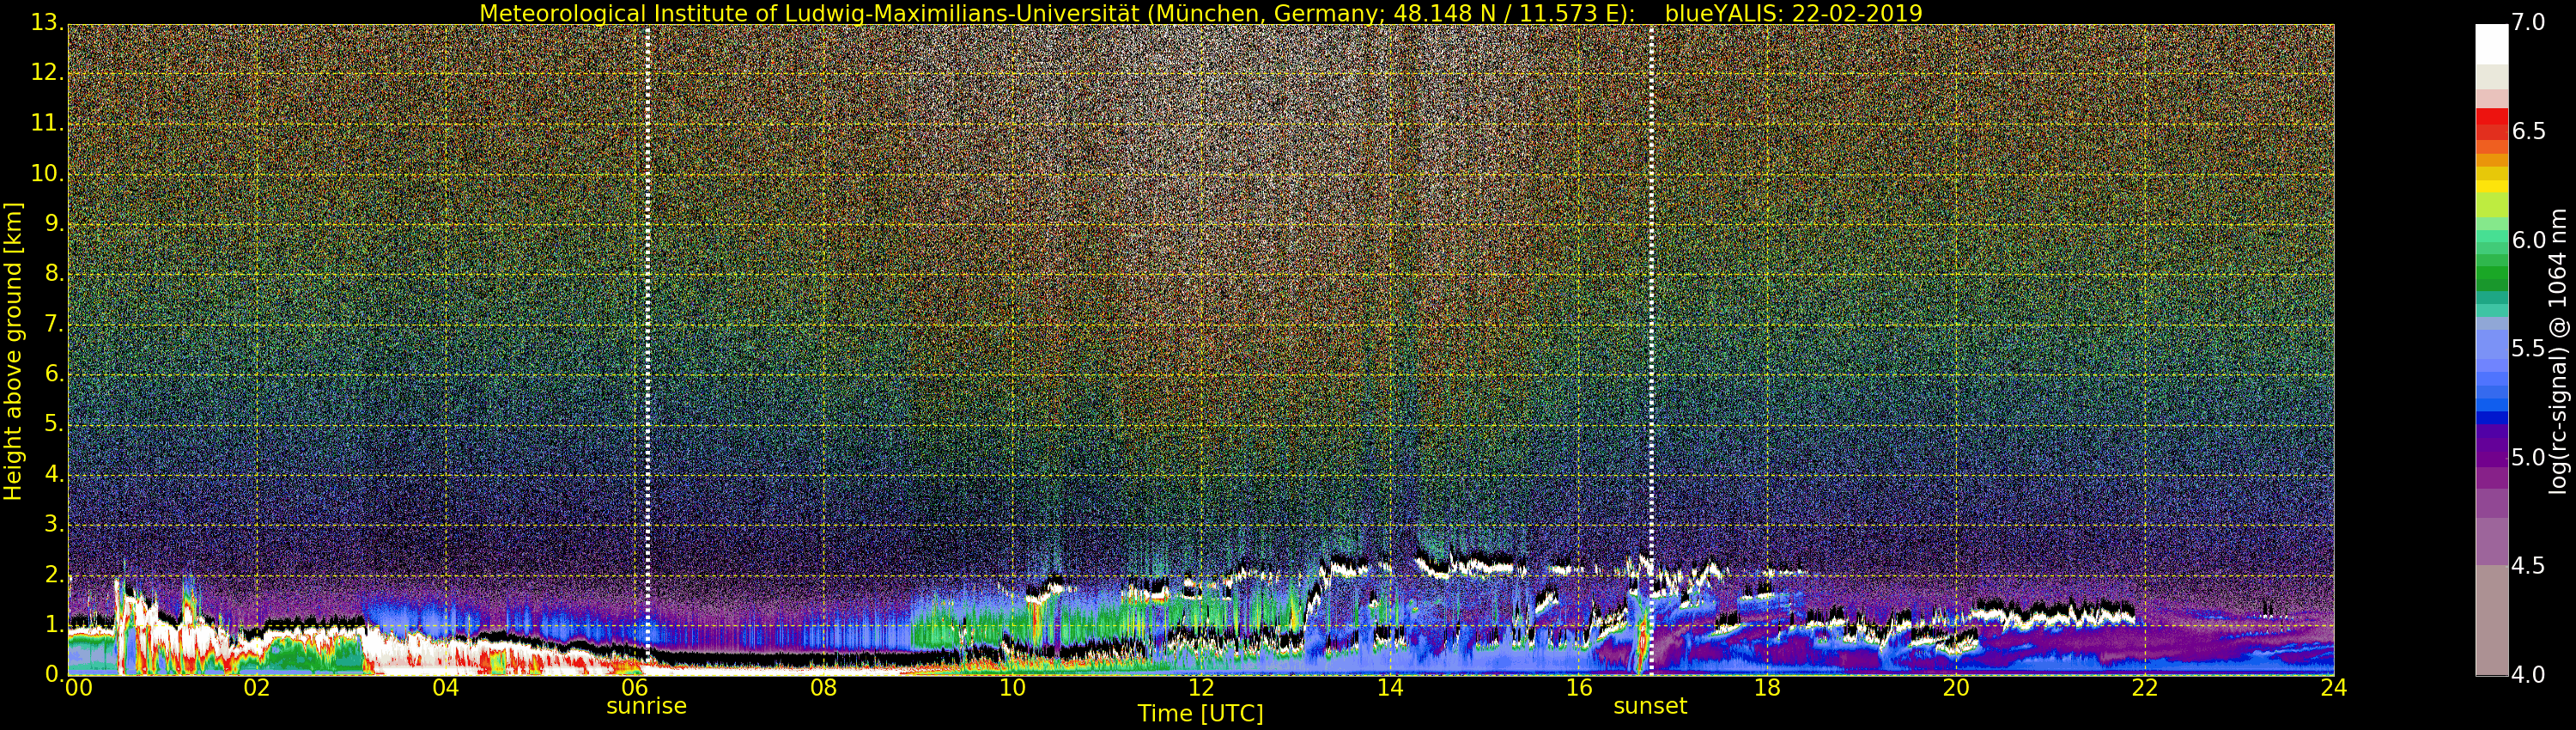
Task: Click colorbar tick label '6.0'
Action: click(2528, 240)
